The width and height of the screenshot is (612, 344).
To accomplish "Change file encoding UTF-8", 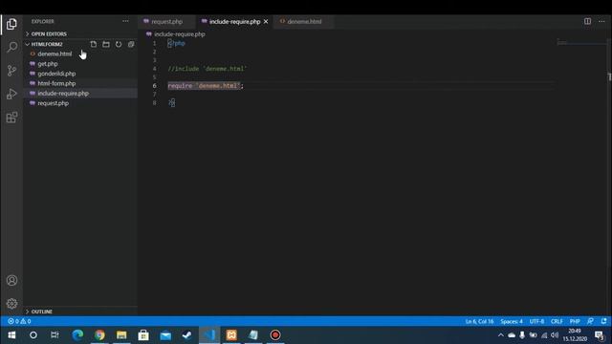I will click(536, 321).
